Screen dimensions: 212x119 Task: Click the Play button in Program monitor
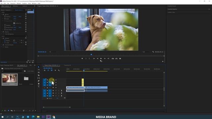101,59
